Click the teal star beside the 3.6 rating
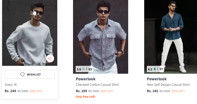 click(x=84, y=69)
